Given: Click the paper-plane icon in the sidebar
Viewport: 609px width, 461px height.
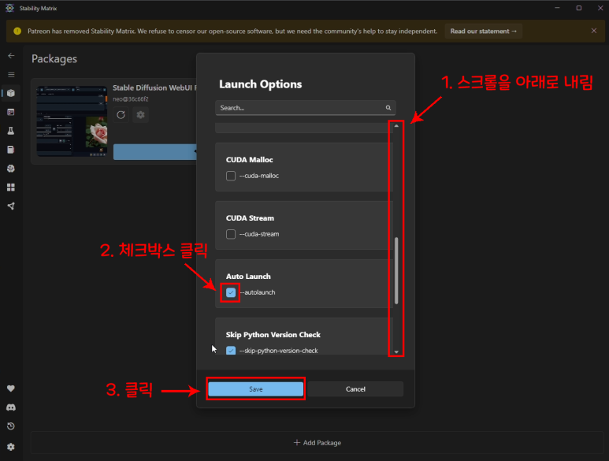Looking at the screenshot, I should click(11, 206).
